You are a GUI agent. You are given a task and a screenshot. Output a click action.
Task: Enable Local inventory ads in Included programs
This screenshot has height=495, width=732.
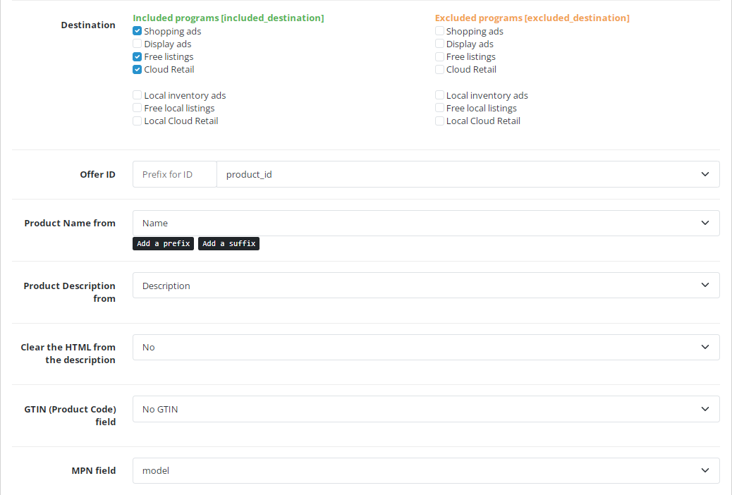pos(138,95)
